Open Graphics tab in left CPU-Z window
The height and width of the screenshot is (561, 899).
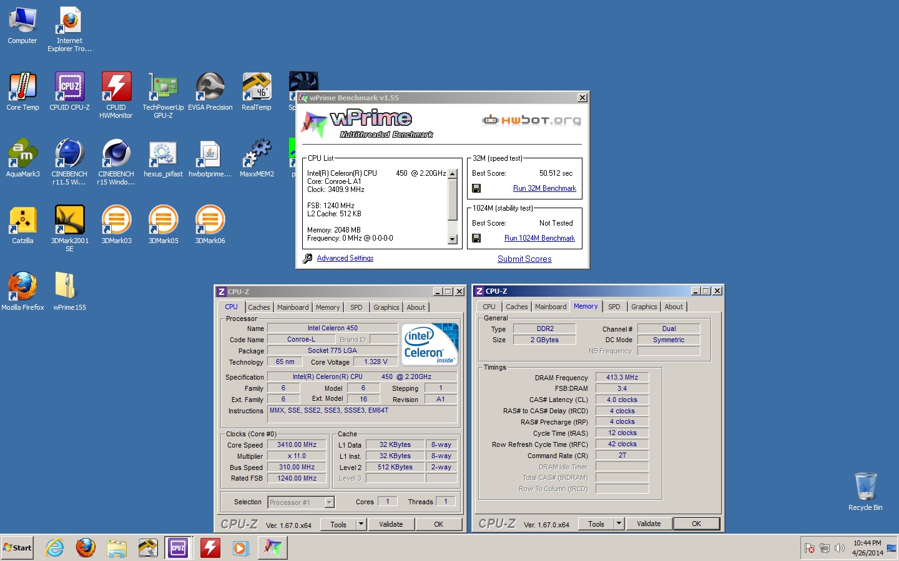tap(386, 307)
